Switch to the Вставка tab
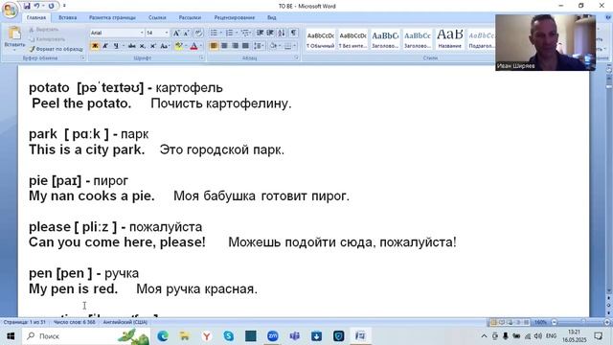The height and width of the screenshot is (345, 613). (x=67, y=17)
